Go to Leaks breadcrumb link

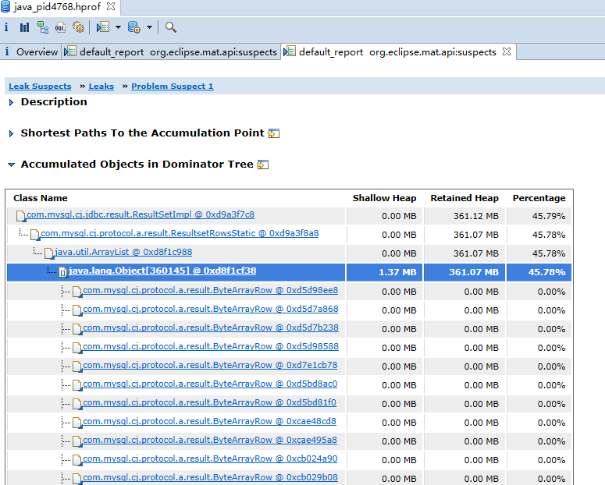101,87
